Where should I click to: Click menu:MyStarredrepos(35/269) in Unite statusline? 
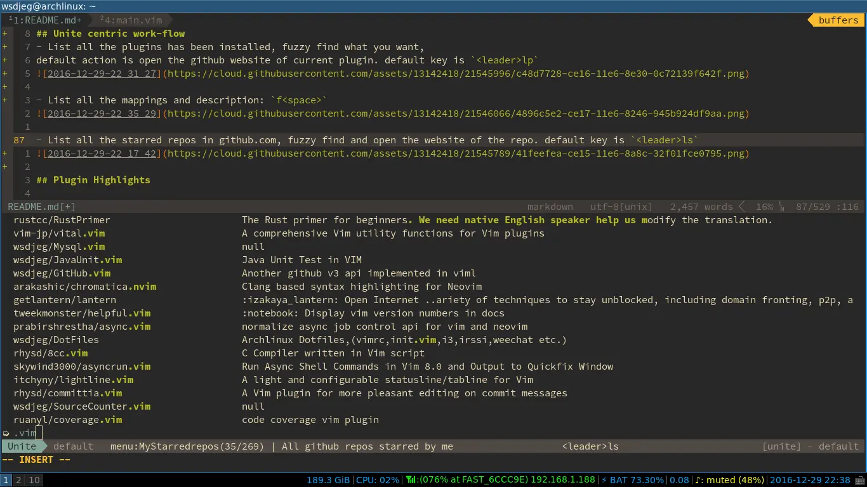pos(187,446)
